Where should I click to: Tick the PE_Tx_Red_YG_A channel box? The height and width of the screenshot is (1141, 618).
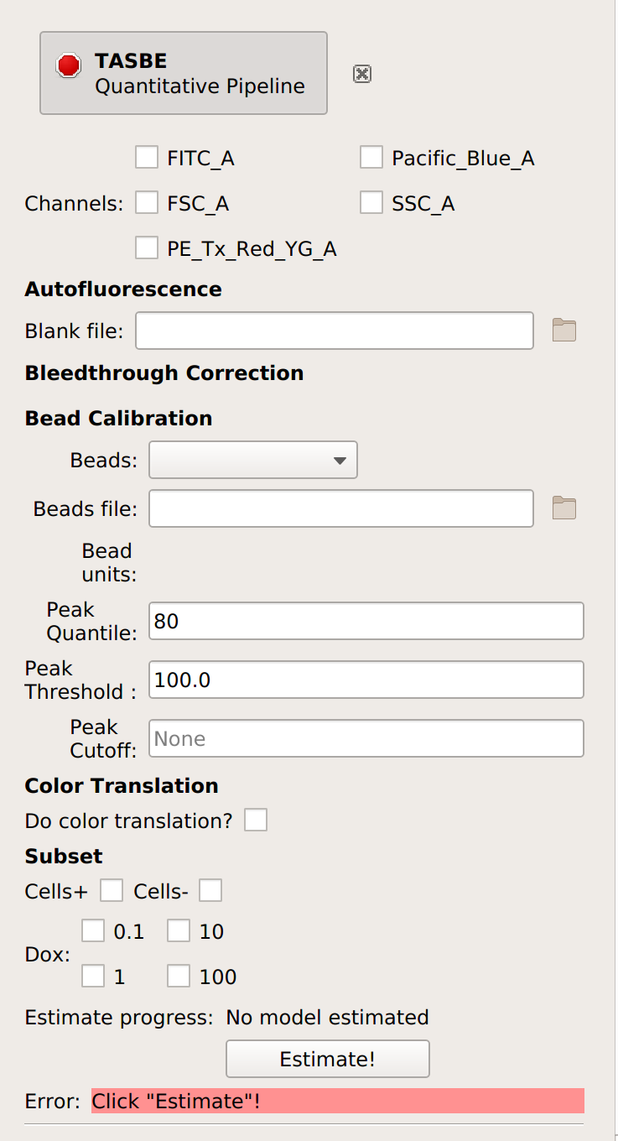tap(147, 247)
